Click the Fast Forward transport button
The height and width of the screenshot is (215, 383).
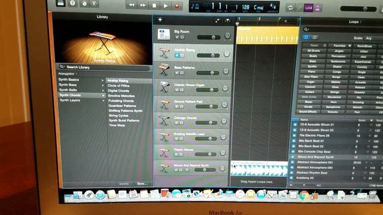point(143,5)
